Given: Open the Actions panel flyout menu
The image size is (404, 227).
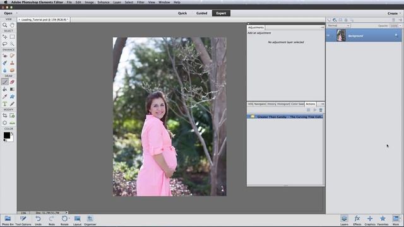Looking at the screenshot, I should [322, 104].
